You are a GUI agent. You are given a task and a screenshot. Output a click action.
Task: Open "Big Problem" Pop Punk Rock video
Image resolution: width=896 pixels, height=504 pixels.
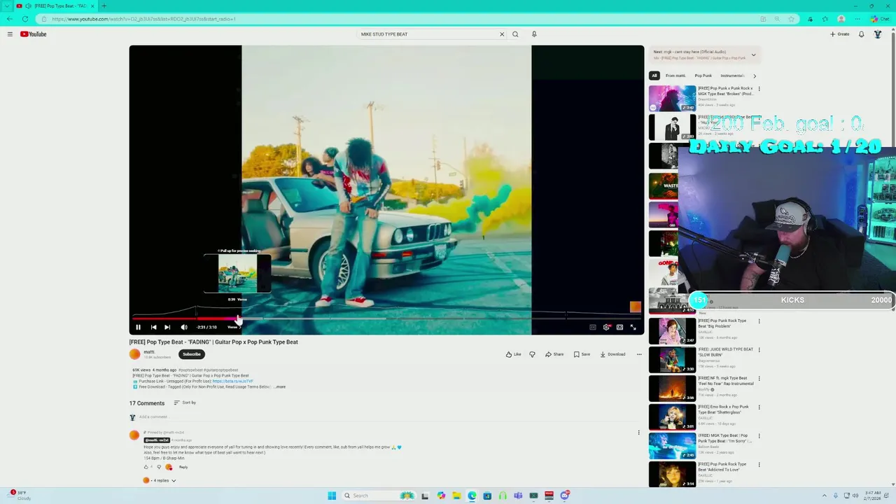click(722, 323)
